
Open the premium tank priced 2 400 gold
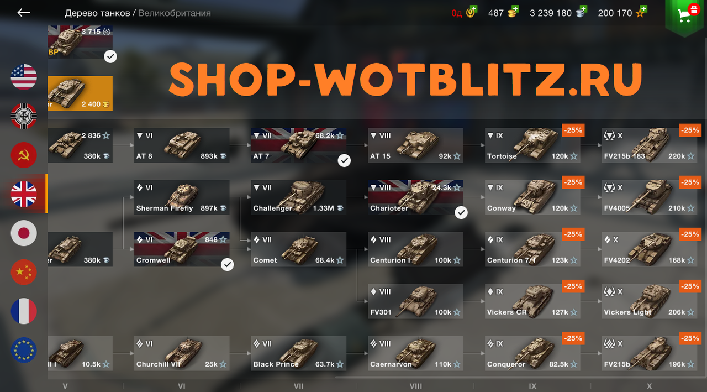[80, 93]
